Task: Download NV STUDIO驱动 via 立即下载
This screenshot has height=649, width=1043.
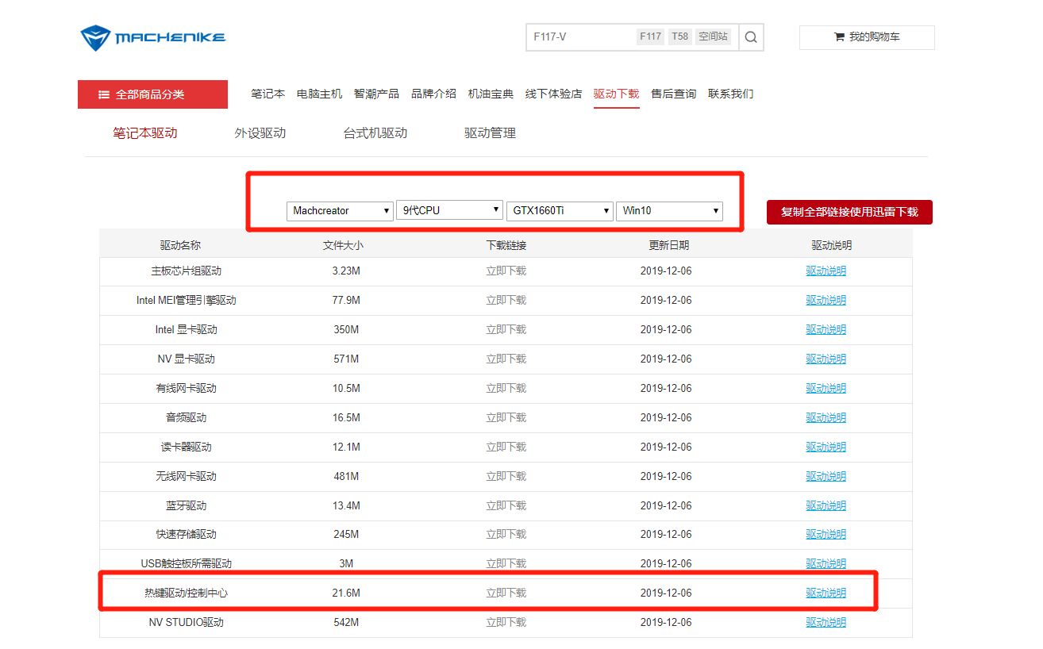Action: tap(506, 622)
